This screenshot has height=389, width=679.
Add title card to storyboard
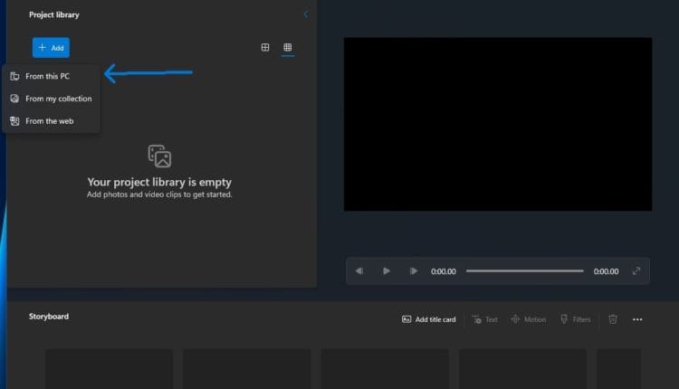pos(429,319)
